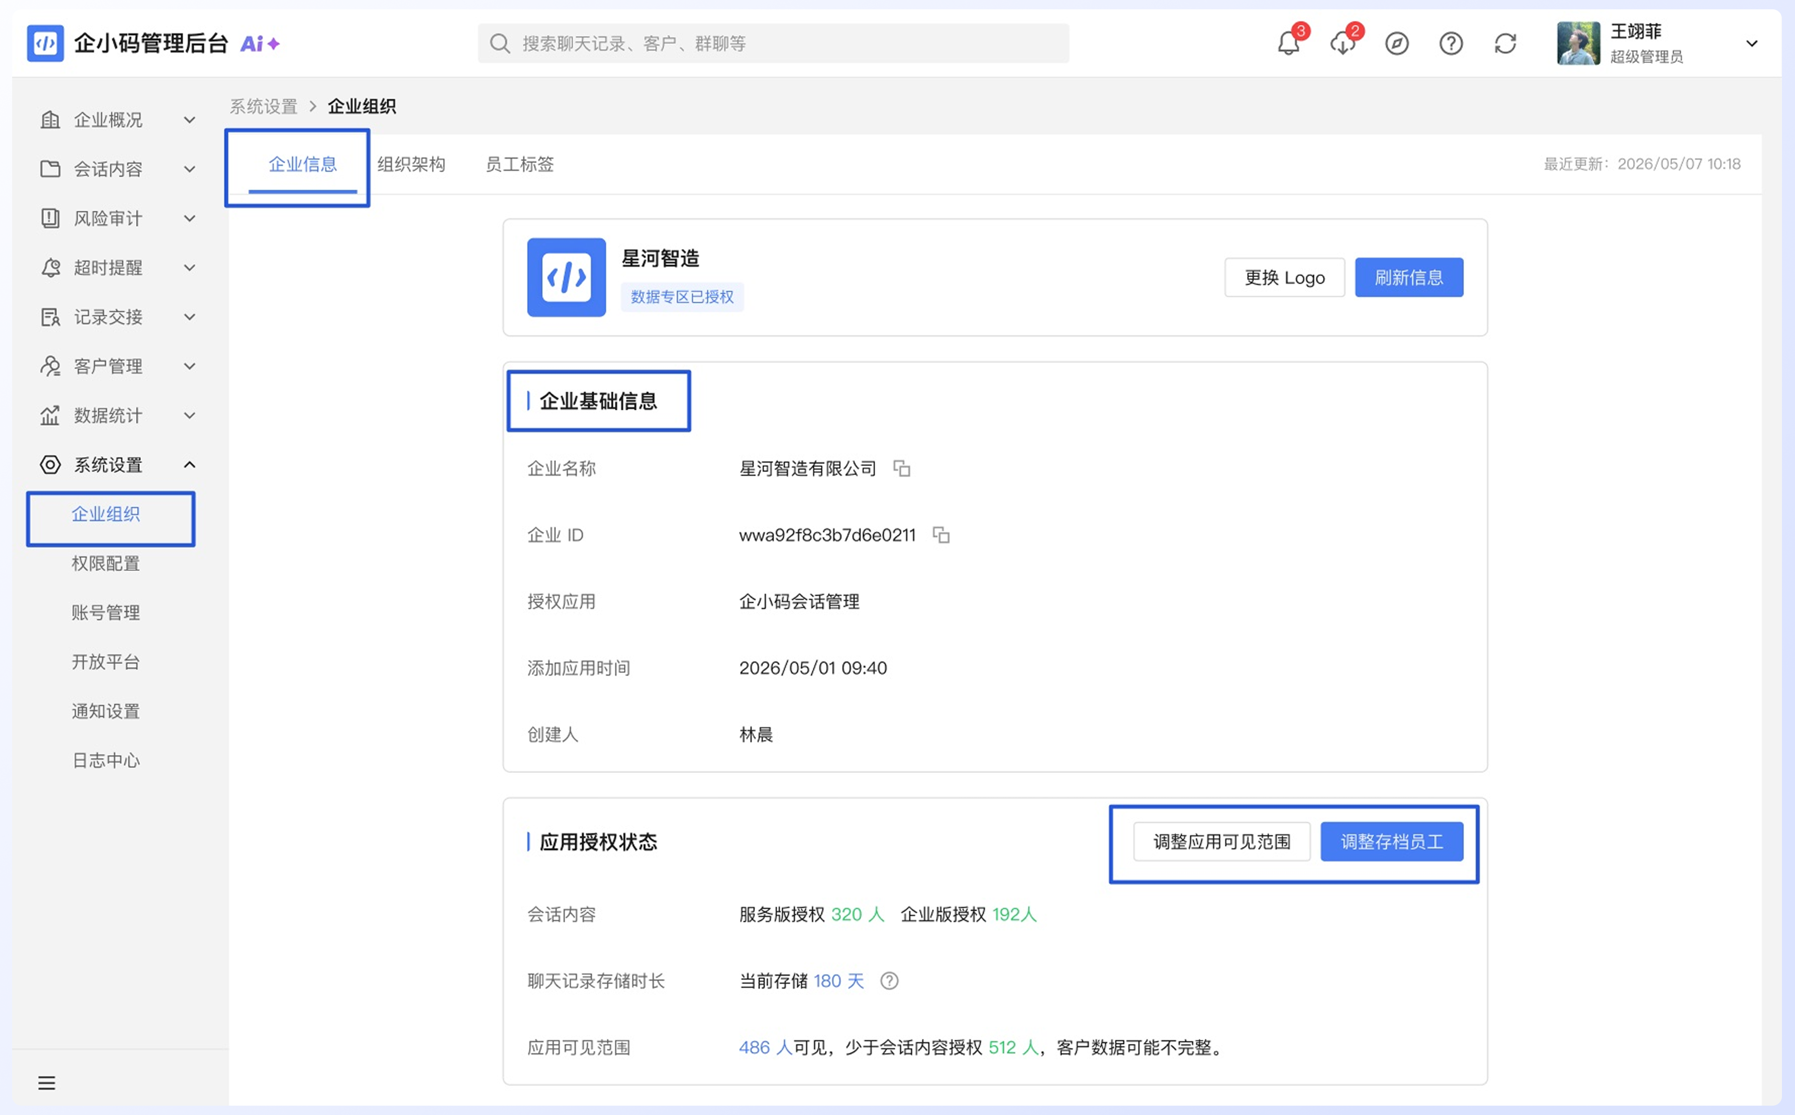
Task: Click the 企小码 logo icon
Action: coord(45,43)
